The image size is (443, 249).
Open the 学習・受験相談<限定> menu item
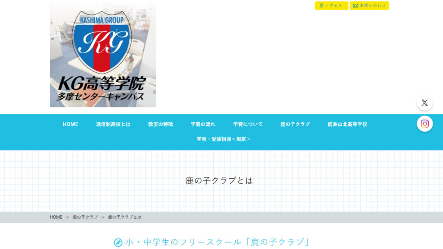point(224,139)
